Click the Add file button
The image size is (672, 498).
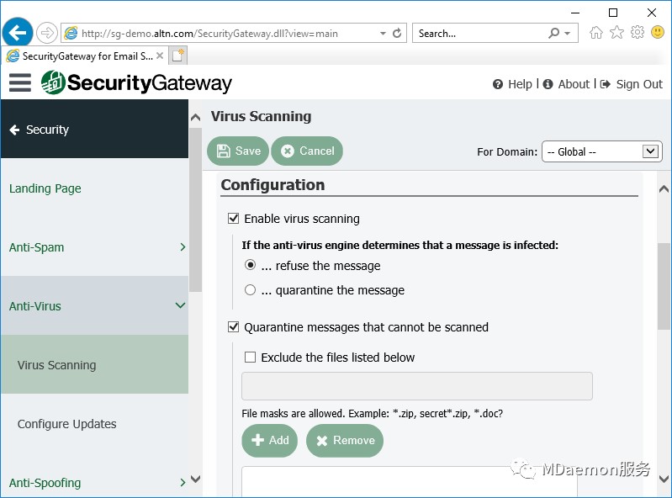(270, 440)
